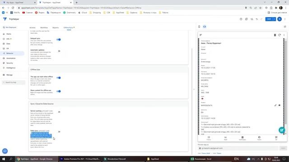Open the table name link below preview
The height and width of the screenshot is (162, 289).
219,153
